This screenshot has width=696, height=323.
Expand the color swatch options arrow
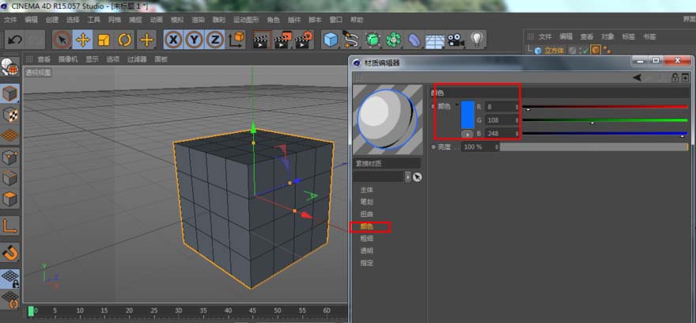coord(456,105)
